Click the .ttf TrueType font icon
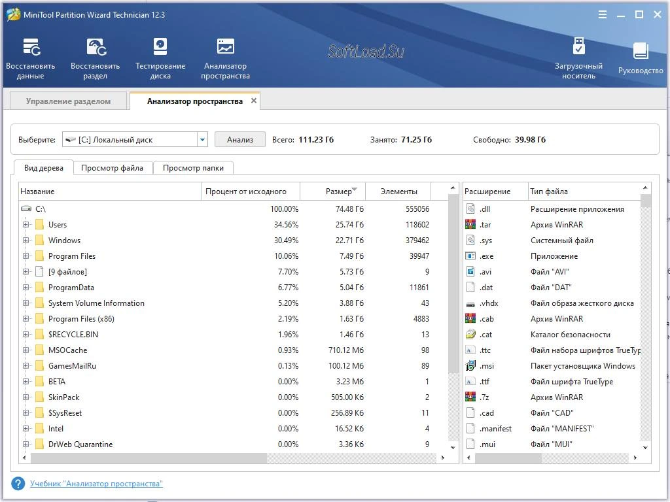 470,382
